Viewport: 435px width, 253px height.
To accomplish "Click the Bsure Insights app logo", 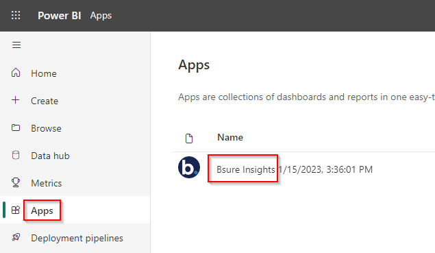I will pos(189,167).
